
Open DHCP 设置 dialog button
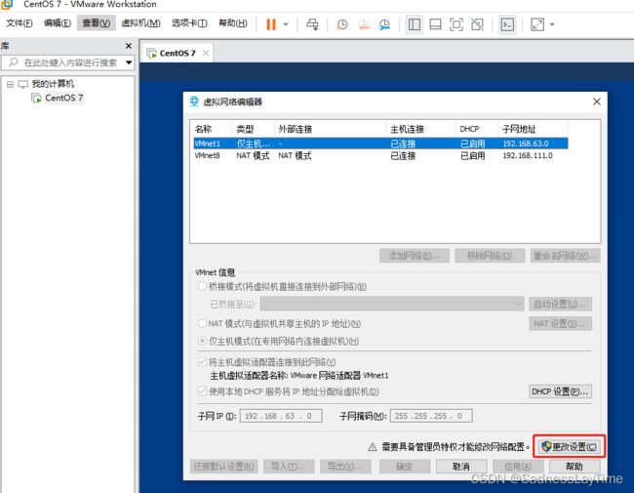[x=560, y=391]
